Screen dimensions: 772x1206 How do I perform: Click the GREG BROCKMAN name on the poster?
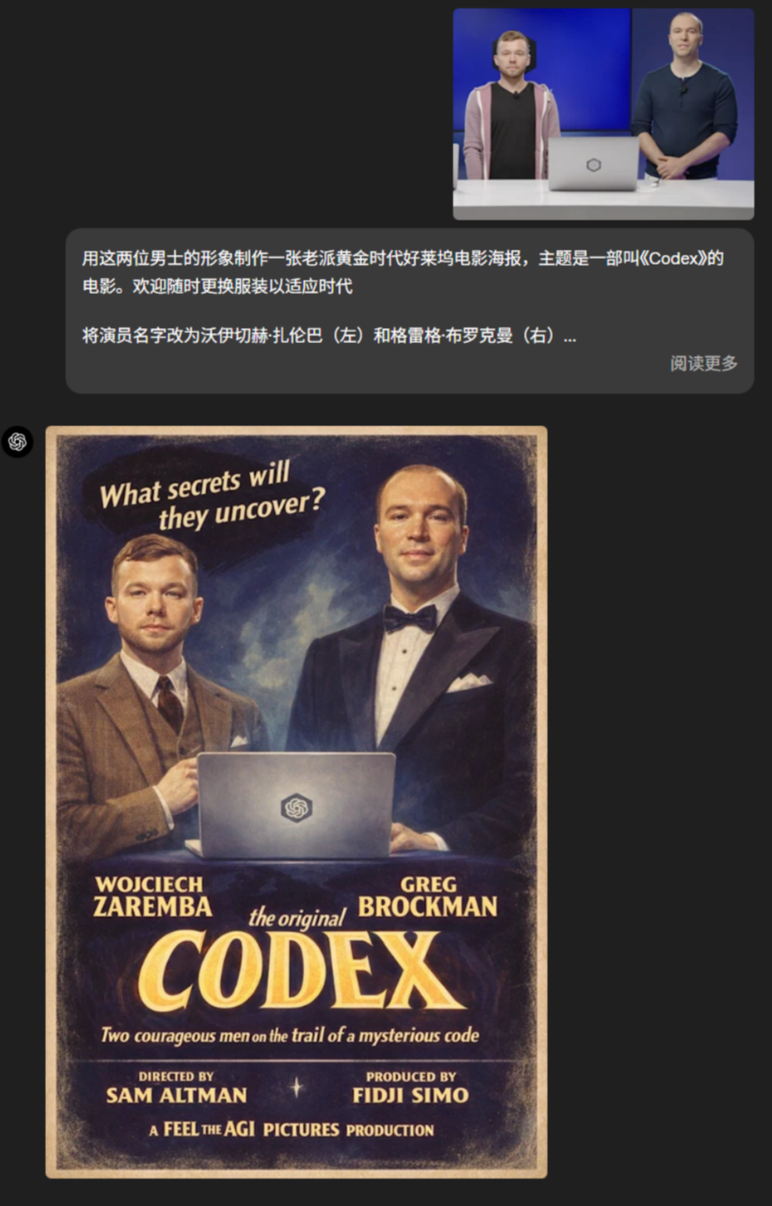coord(428,896)
